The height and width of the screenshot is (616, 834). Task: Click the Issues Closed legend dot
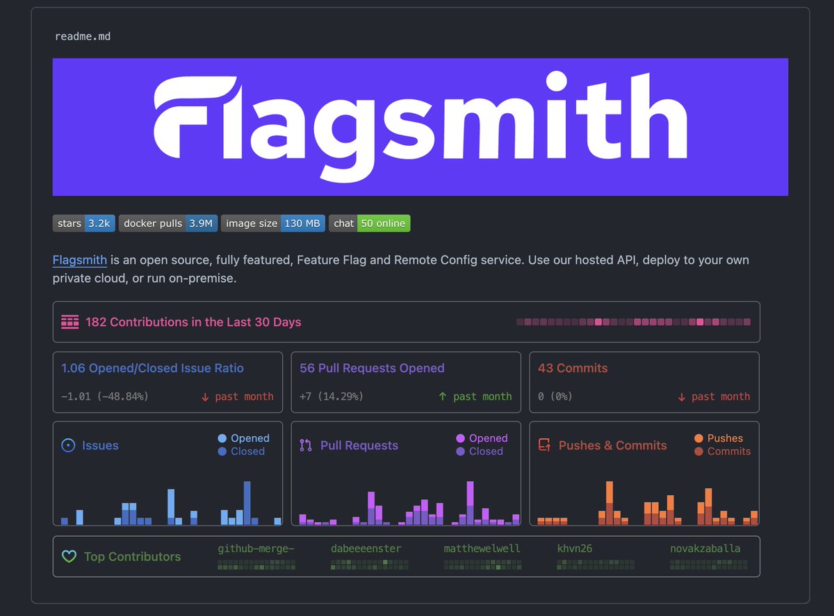pos(222,451)
